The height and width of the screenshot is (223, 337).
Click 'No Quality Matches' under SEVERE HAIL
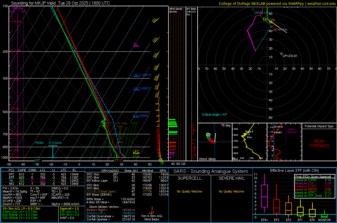[231, 191]
